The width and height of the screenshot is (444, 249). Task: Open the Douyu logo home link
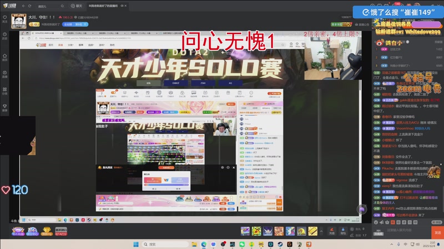click(x=9, y=6)
